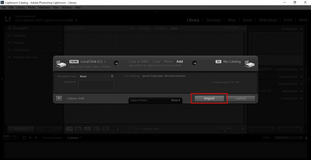Open People view from the Library toolbar
This screenshot has width=311, height=160.
(x=106, y=129)
